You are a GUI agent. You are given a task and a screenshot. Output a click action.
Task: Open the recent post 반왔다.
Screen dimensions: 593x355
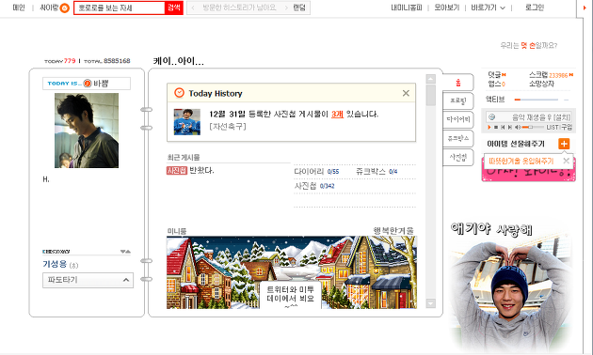tap(201, 171)
